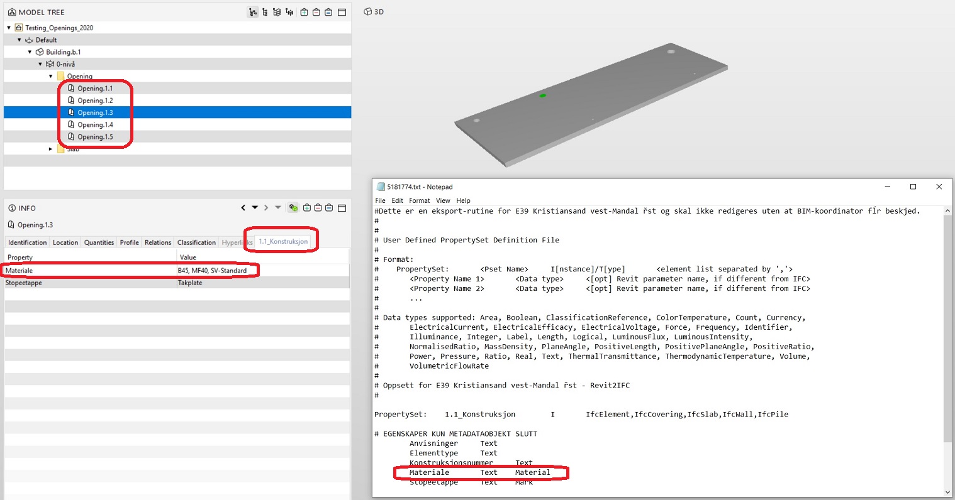955x500 pixels.
Task: Add a new panel from the Info toolbar
Action: 307,208
